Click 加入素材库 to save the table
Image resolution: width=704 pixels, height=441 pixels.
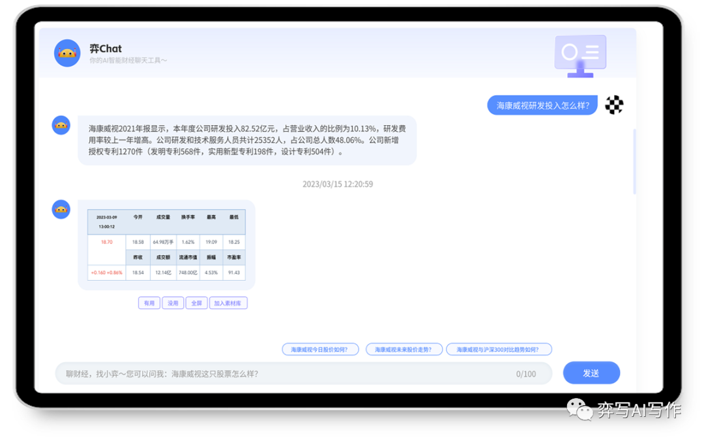coord(229,303)
